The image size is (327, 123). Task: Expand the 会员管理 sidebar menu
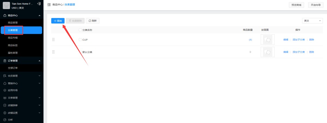click(22, 76)
